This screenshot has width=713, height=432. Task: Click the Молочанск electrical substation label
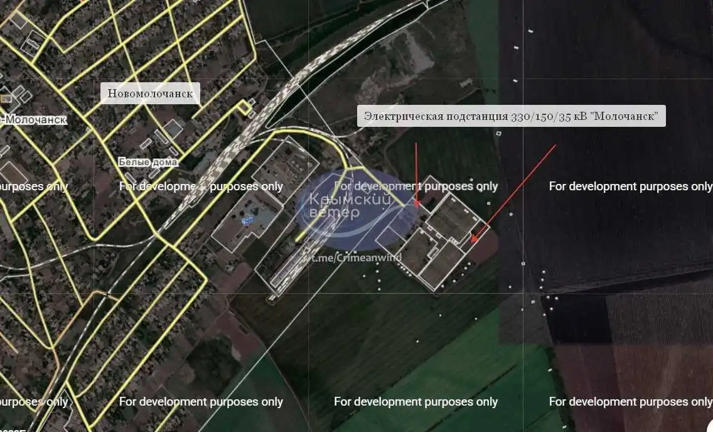tap(511, 116)
